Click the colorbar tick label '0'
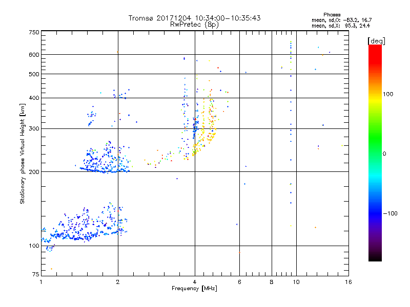Image resolution: width=410 pixels, height=307 pixels. [x=384, y=154]
